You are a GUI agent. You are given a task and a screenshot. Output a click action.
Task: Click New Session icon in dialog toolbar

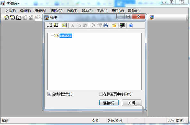click(64, 25)
